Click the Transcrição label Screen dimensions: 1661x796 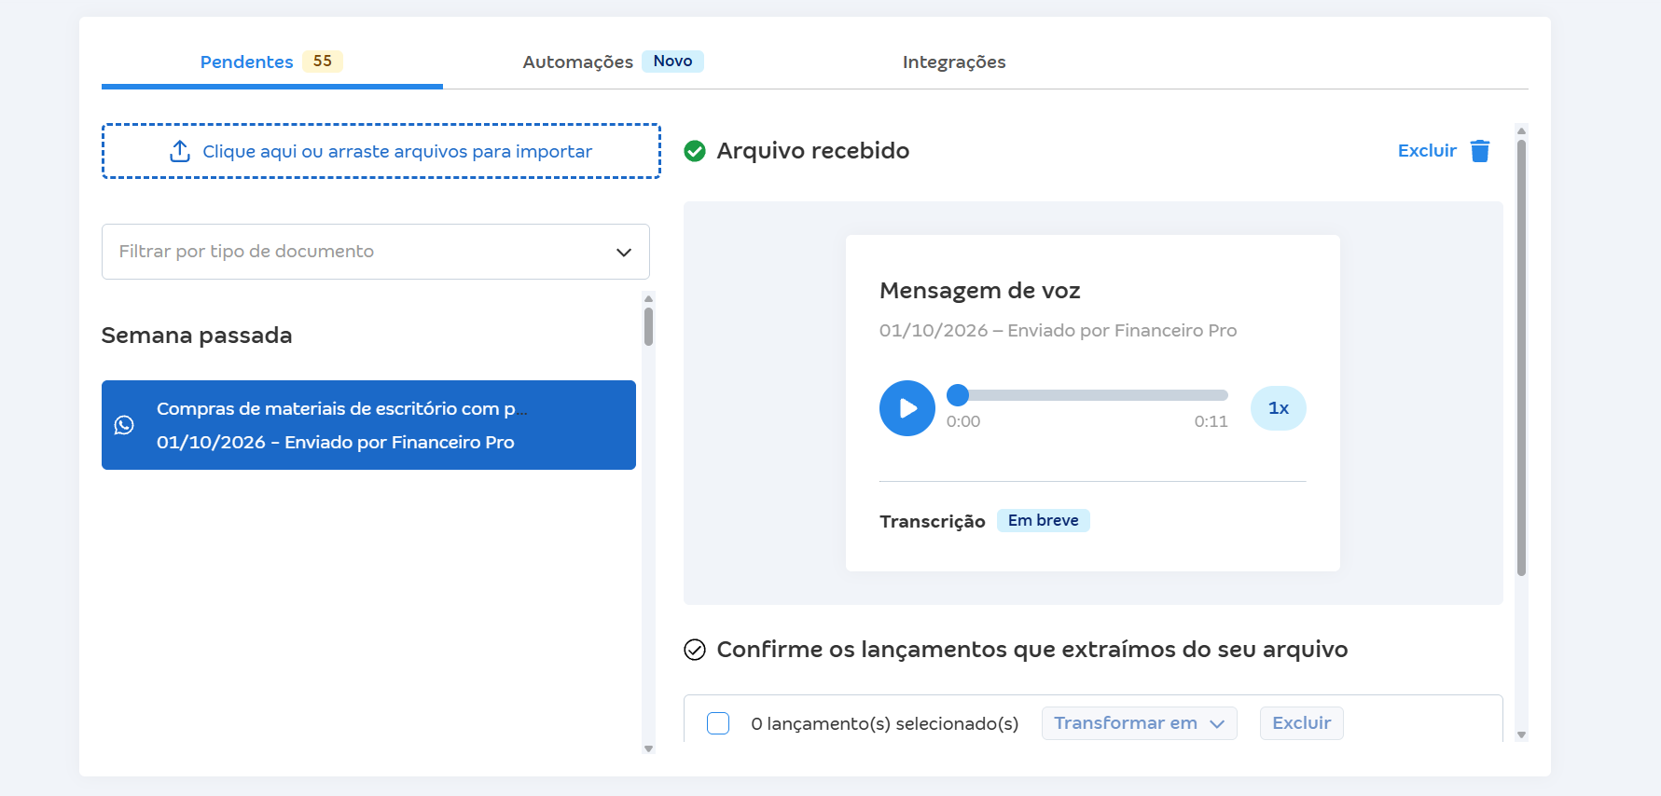coord(933,521)
